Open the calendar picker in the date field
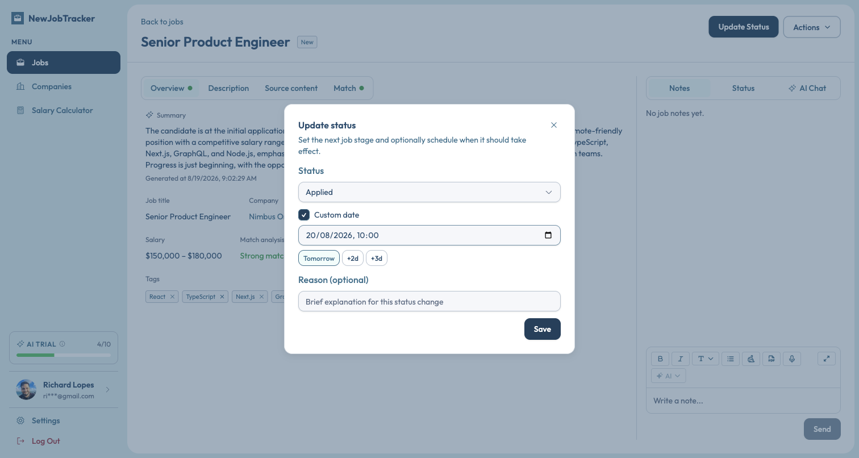This screenshot has height=458, width=859. [x=548, y=235]
